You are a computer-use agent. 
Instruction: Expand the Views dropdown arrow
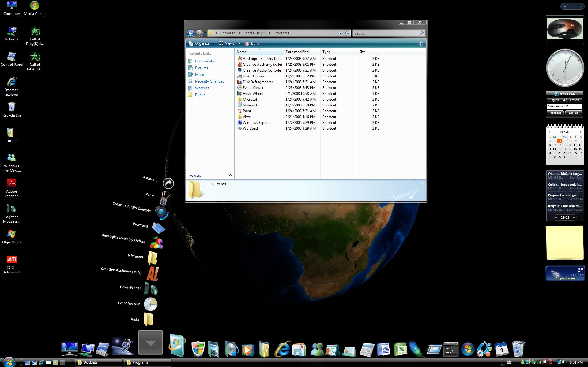click(x=239, y=43)
